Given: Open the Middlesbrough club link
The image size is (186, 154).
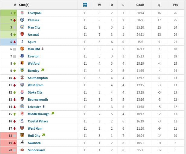Looking at the screenshot, I should 38,114.
